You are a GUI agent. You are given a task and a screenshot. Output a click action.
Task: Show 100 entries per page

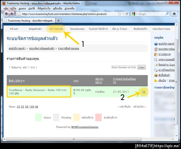32,107
